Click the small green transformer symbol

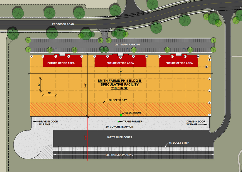tap(119, 122)
